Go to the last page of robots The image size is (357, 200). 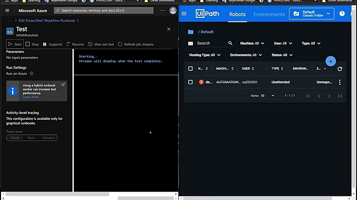click(340, 96)
